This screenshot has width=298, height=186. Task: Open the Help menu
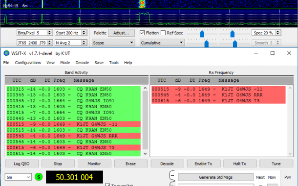pyautogui.click(x=128, y=63)
